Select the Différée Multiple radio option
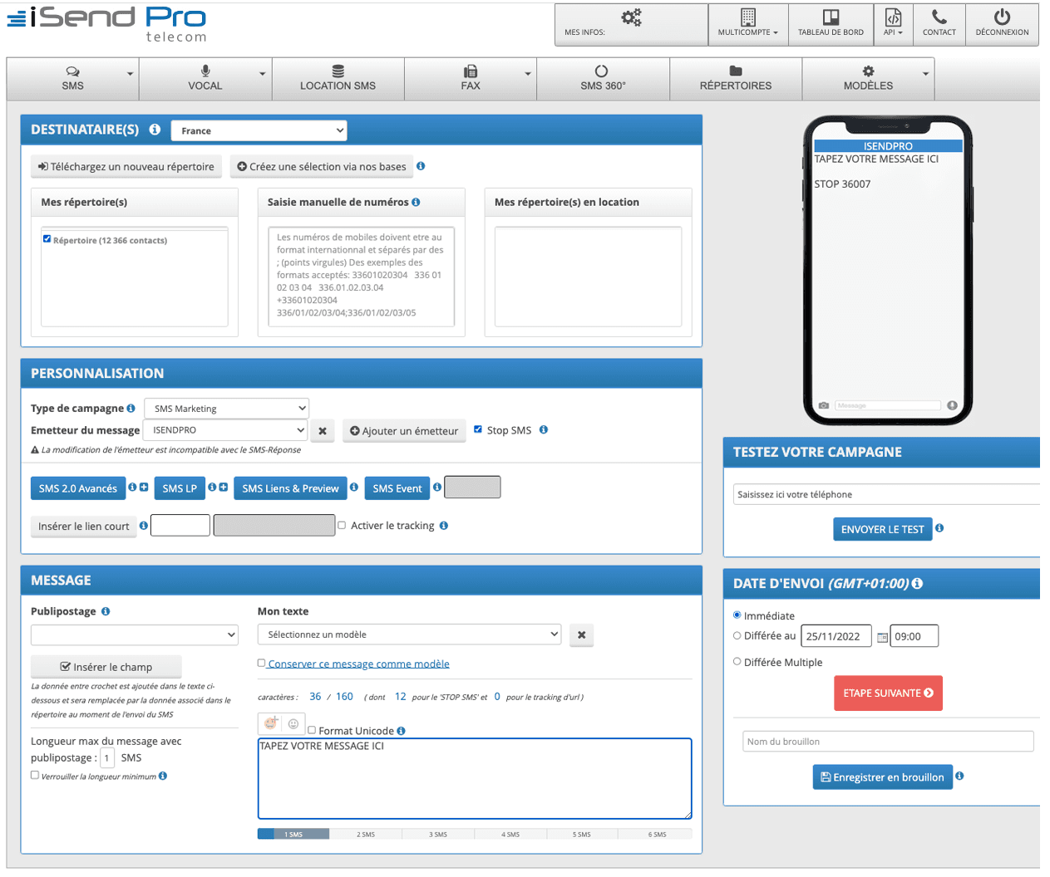The height and width of the screenshot is (877, 1050). point(737,662)
